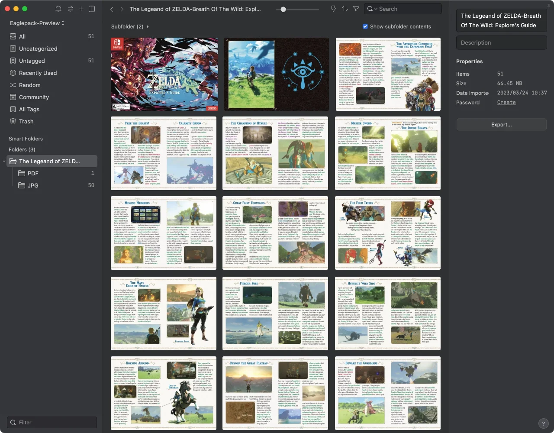
Task: Open Trash in sidebar
Action: pos(52,121)
